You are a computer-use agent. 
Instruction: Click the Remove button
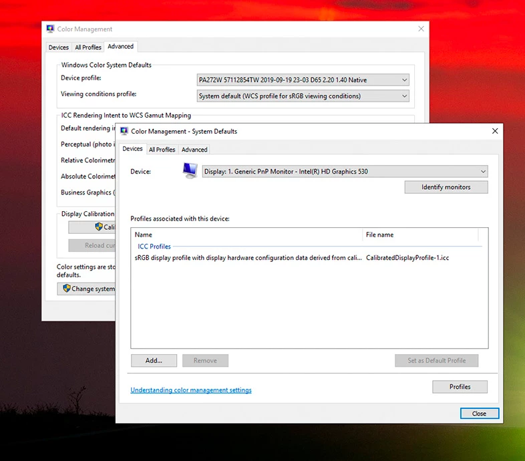[x=205, y=361]
